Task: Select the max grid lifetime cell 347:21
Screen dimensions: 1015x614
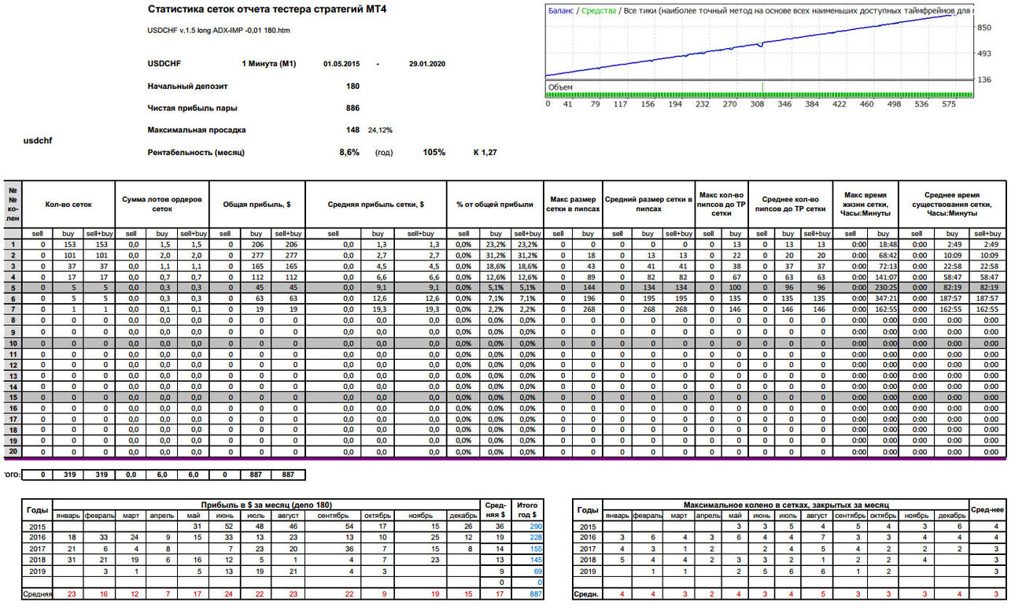Action: point(884,298)
